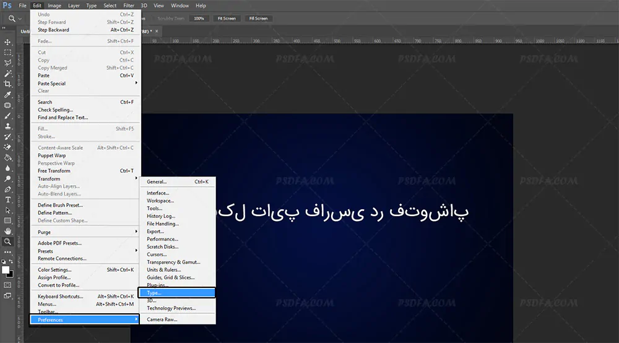The height and width of the screenshot is (343, 619).
Task: Open Keyboard Shortcuts from Edit menu
Action: 85,296
